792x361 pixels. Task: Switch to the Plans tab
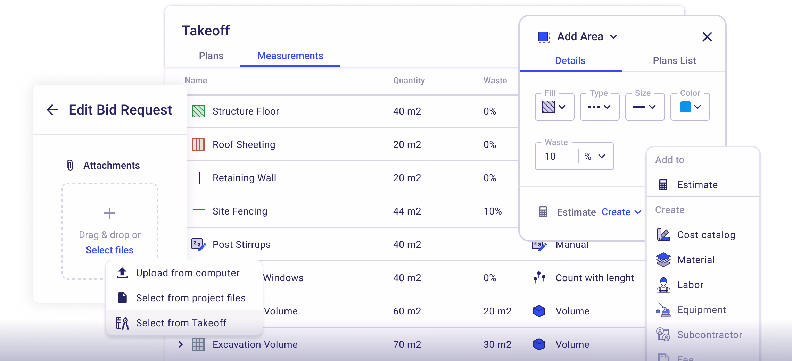click(x=211, y=56)
